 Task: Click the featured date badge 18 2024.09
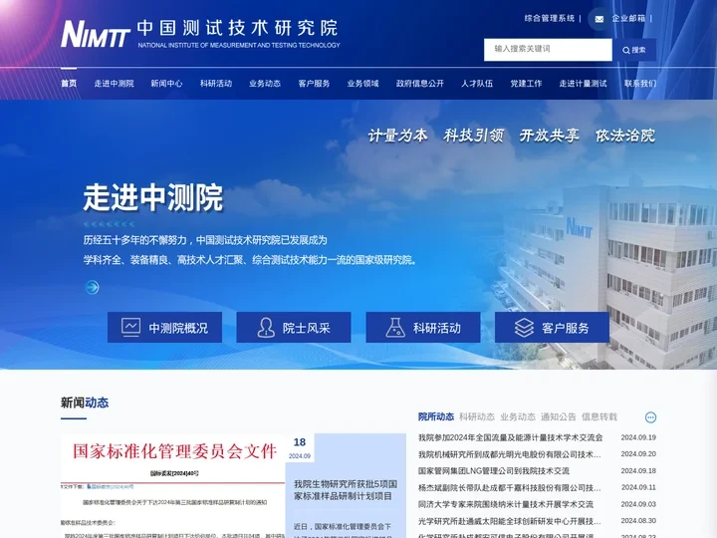tap(300, 448)
